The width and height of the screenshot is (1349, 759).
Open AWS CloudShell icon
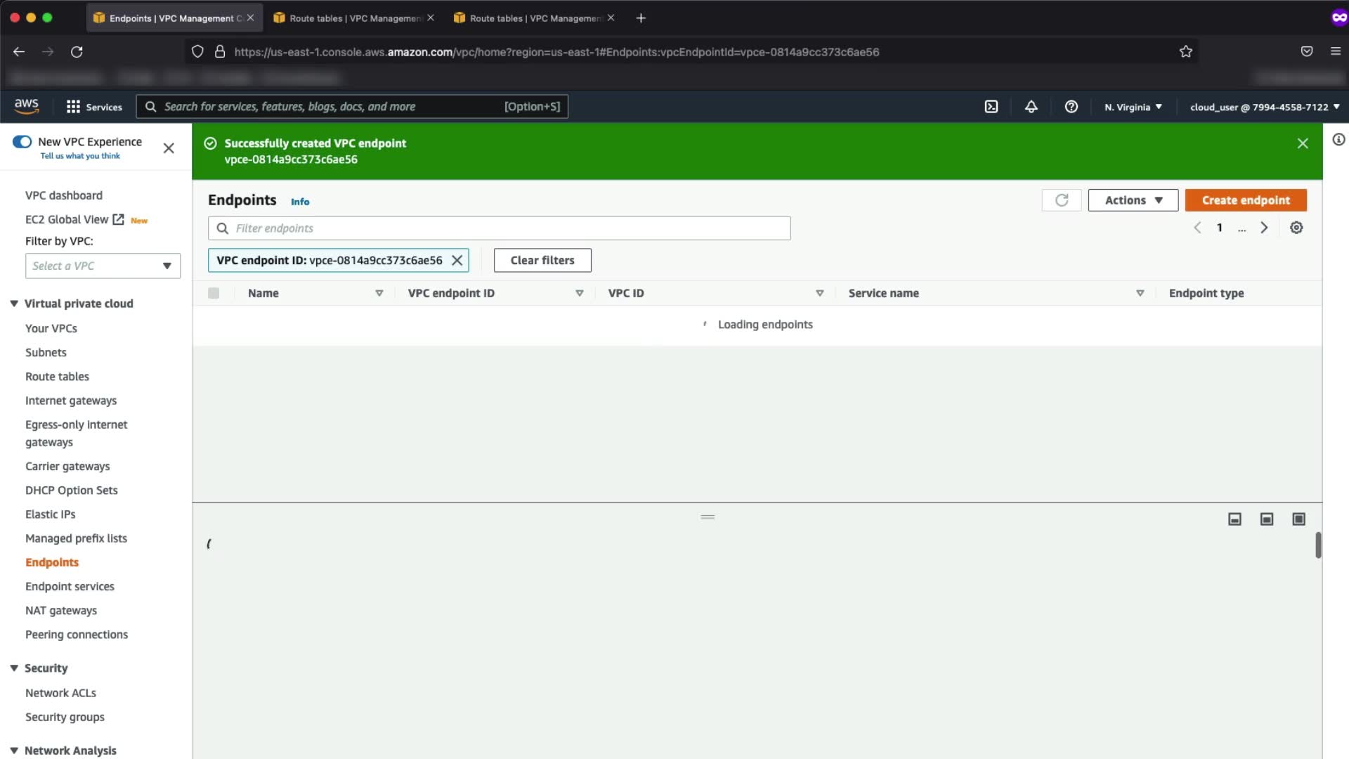tap(991, 107)
